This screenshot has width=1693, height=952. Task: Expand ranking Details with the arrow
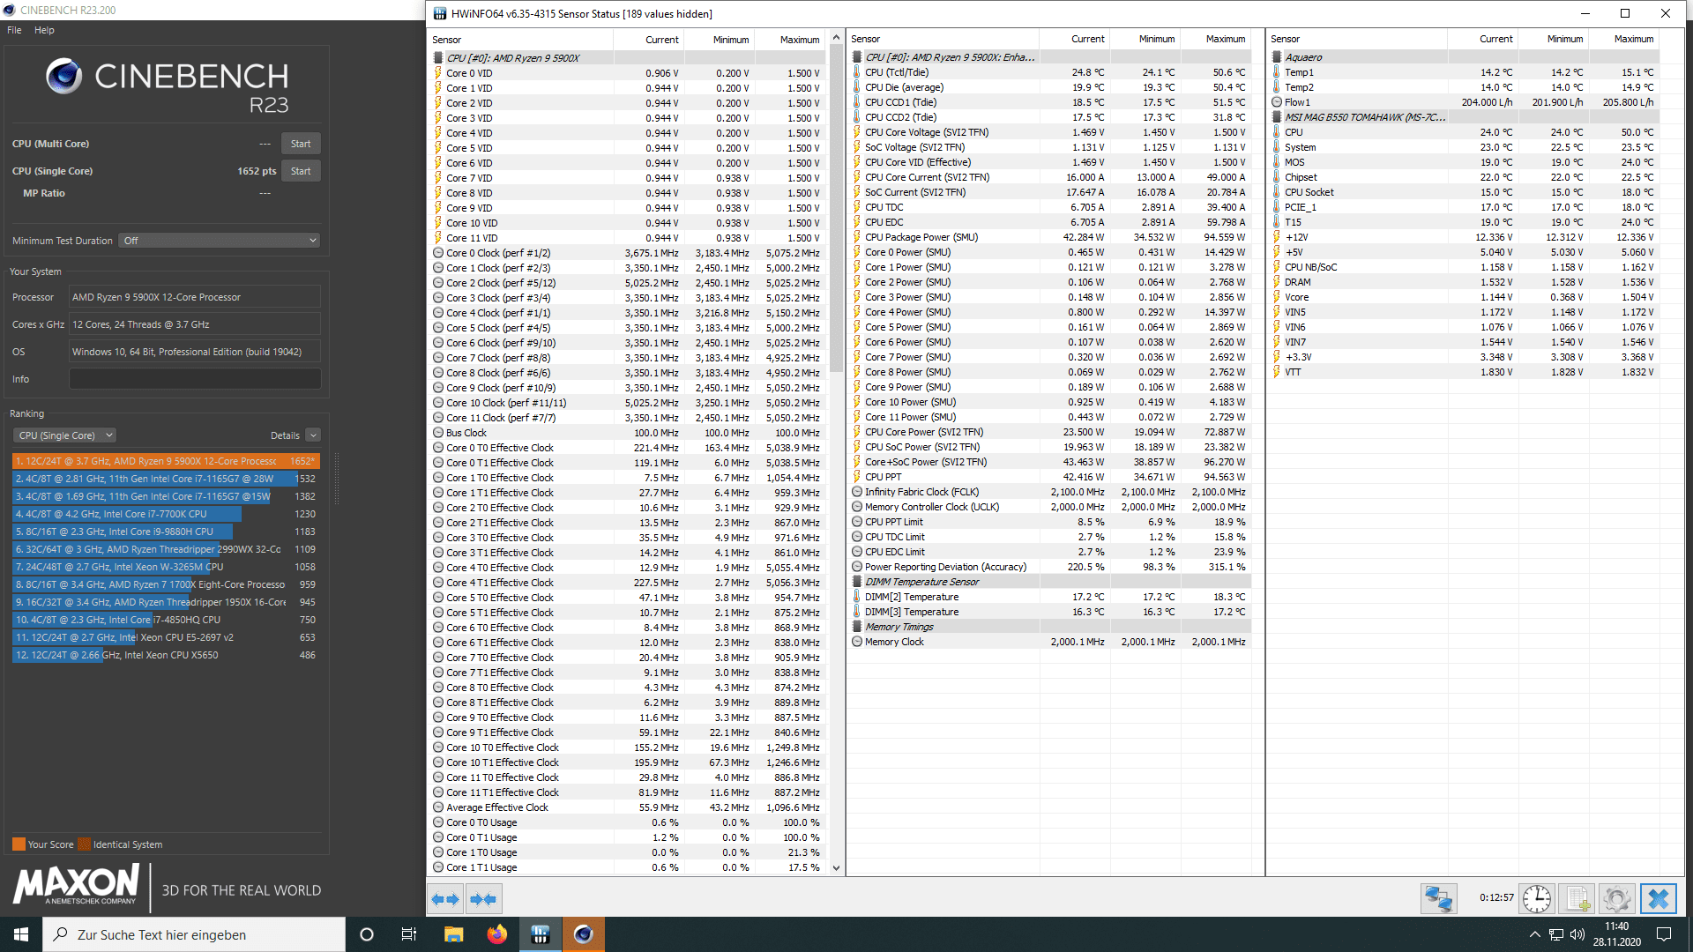pyautogui.click(x=313, y=435)
